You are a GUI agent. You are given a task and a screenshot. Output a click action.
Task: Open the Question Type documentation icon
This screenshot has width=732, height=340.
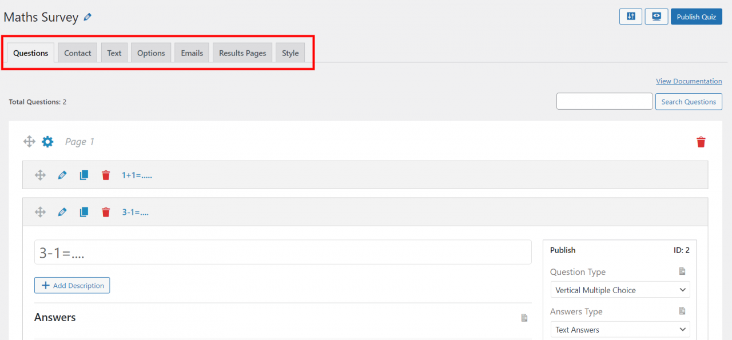point(682,271)
